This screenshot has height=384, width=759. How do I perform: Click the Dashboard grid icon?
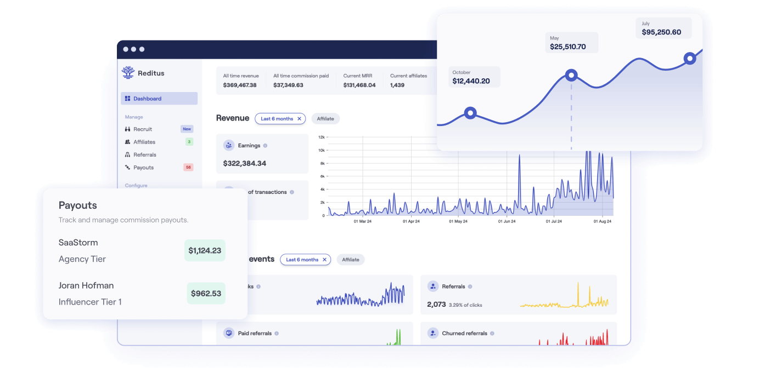click(x=127, y=99)
